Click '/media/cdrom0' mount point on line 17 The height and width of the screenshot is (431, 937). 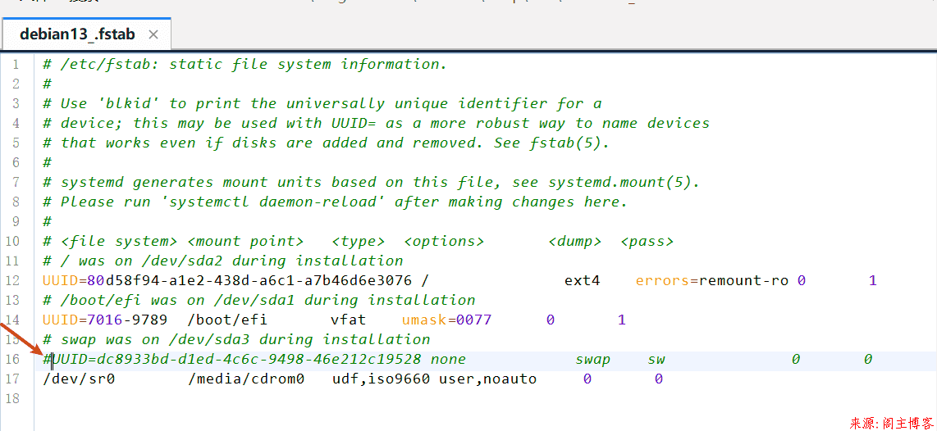pyautogui.click(x=245, y=379)
